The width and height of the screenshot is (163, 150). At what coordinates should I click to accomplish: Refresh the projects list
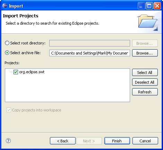click(145, 92)
